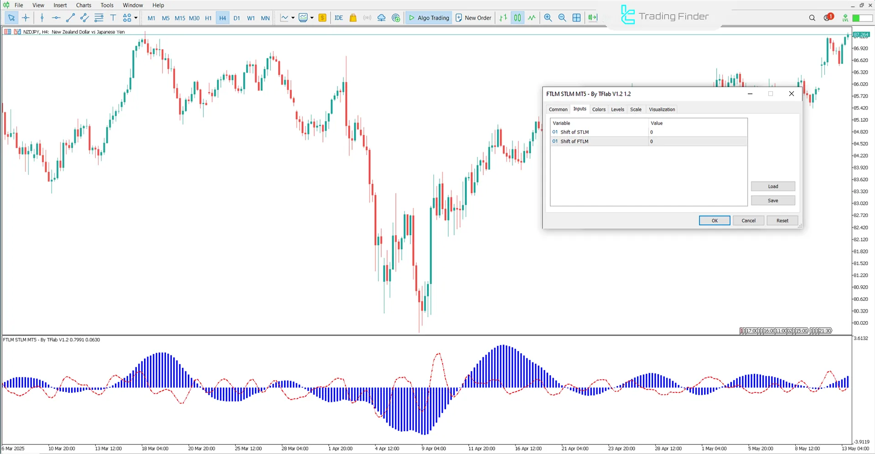Screen dimensions: 875x454
Task: Click the Reset button in the dialog
Action: click(782, 220)
